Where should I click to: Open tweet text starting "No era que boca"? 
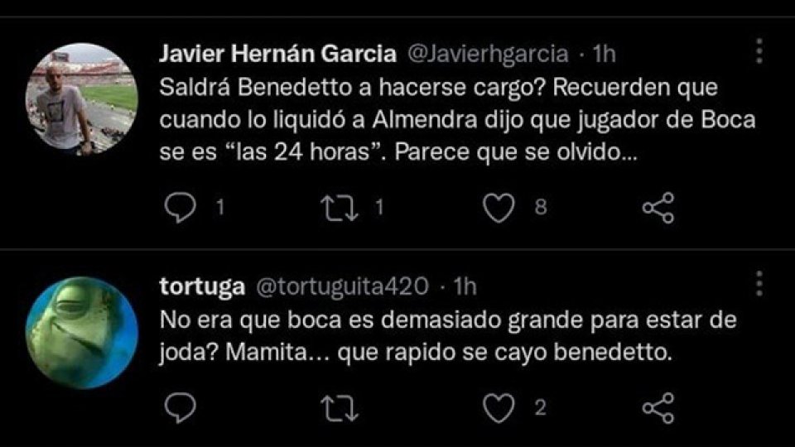pos(447,336)
